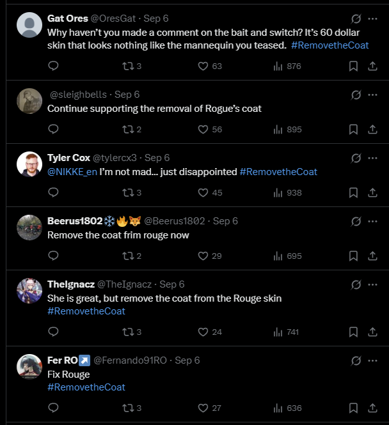Reply to Gat Ores' tweet
Image resolution: width=389 pixels, height=425 pixels.
tap(53, 66)
